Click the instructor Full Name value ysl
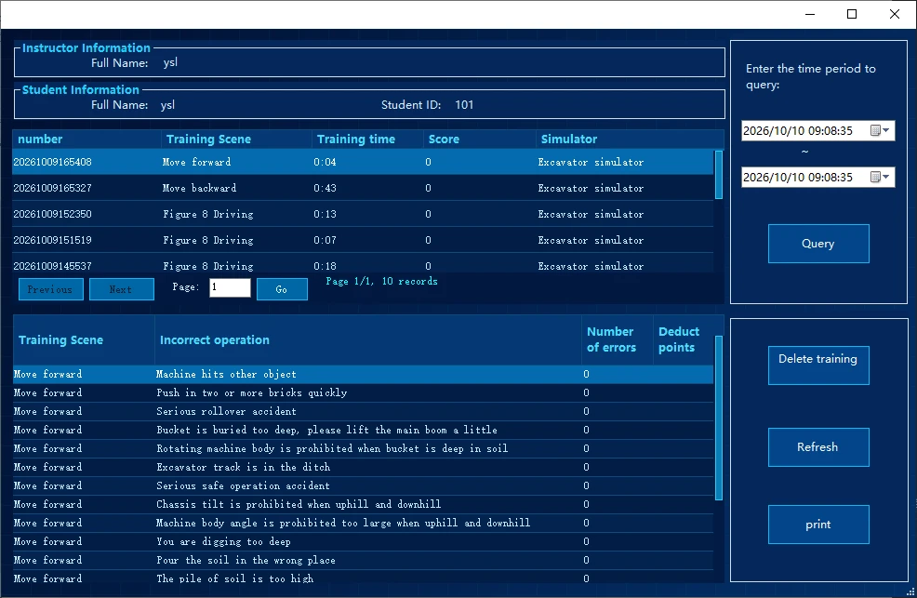This screenshot has width=917, height=598. pyautogui.click(x=170, y=62)
